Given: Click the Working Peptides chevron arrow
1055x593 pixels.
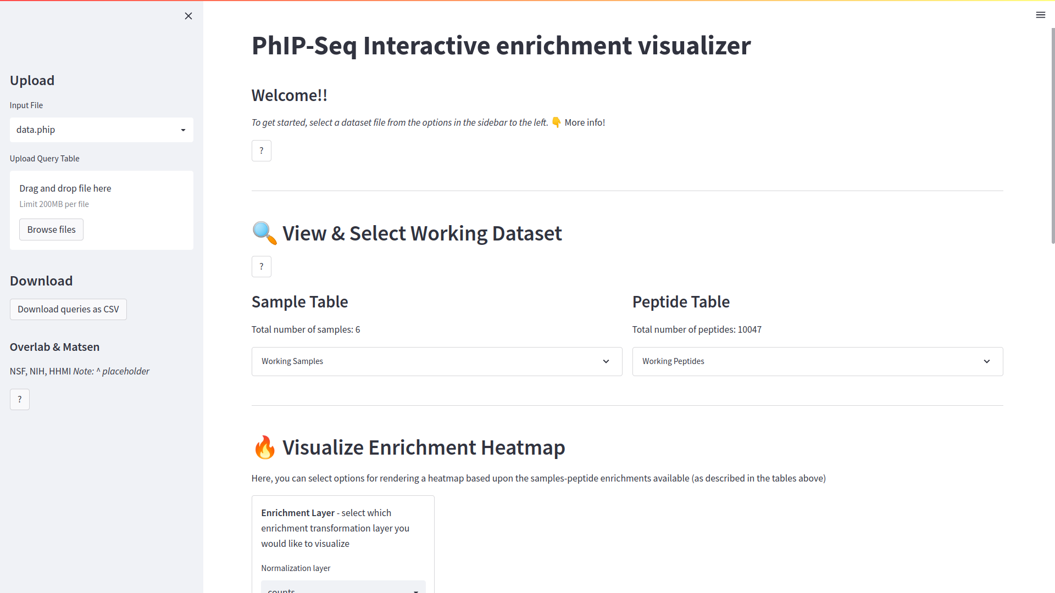Looking at the screenshot, I should click(x=987, y=361).
